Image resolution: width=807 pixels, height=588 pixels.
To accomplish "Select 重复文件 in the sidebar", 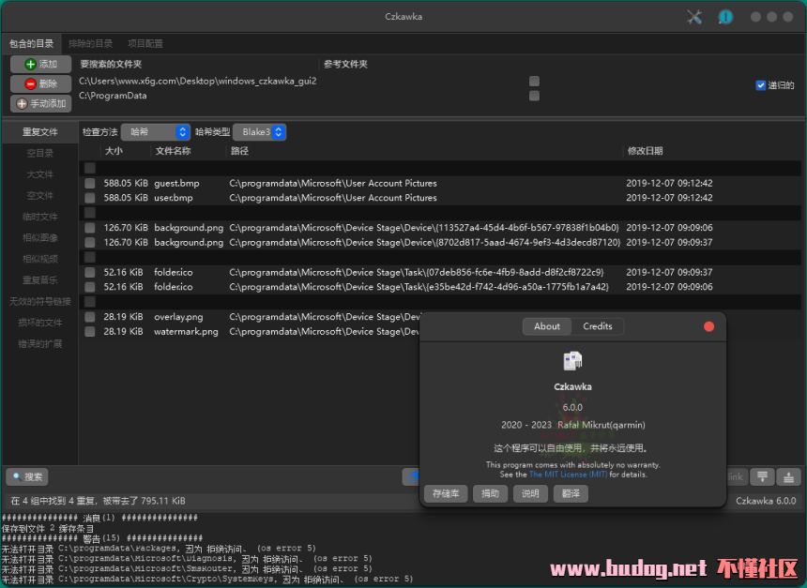I will click(x=40, y=132).
